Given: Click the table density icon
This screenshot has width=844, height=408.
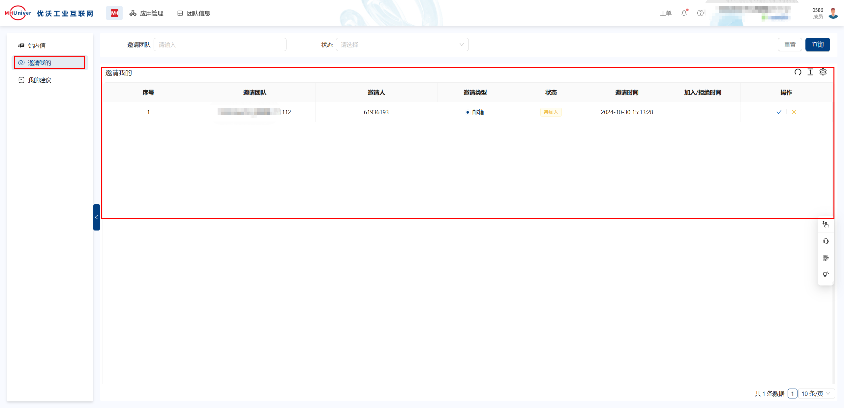Looking at the screenshot, I should (x=810, y=72).
